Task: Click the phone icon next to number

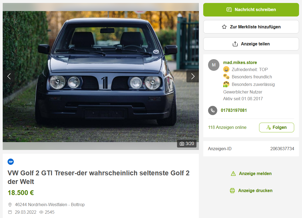Action: [213, 110]
